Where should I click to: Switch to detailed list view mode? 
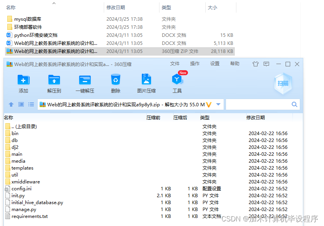click(x=31, y=104)
